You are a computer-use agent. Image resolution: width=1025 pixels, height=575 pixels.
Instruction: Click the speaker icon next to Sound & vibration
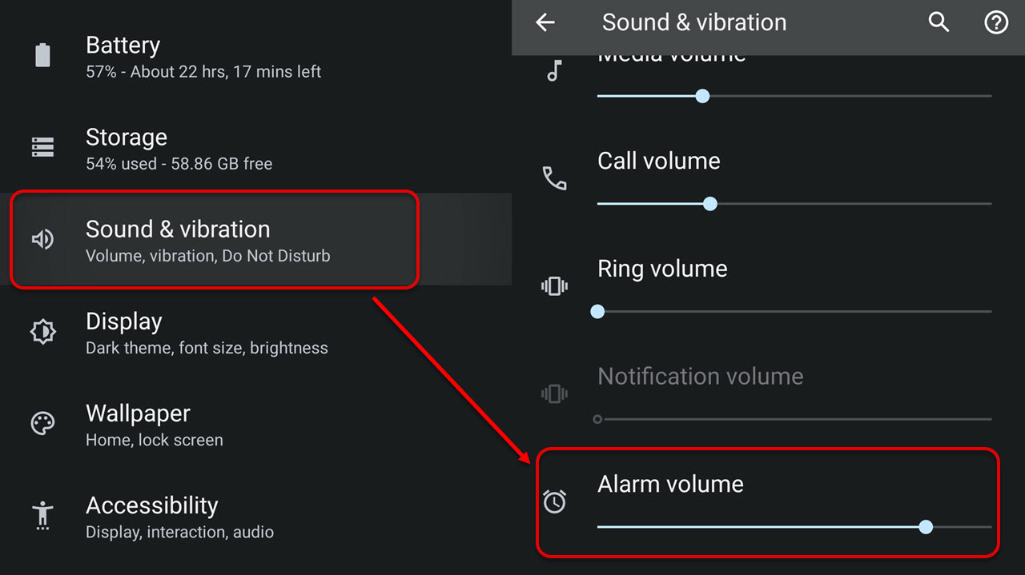(42, 238)
